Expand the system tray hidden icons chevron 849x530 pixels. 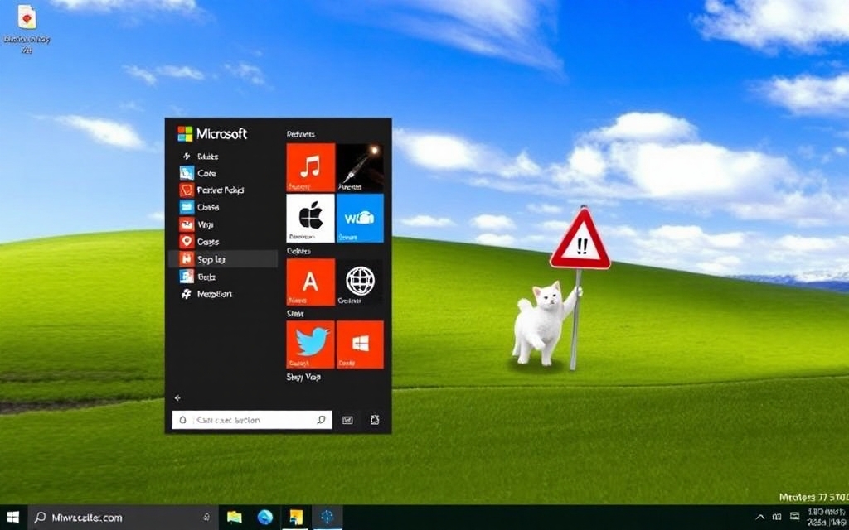click(x=760, y=518)
